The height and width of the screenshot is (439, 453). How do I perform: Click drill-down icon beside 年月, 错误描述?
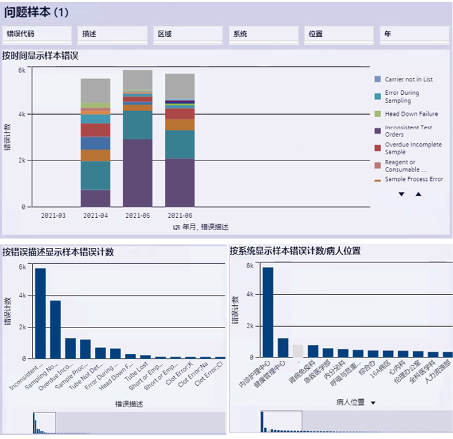(176, 227)
